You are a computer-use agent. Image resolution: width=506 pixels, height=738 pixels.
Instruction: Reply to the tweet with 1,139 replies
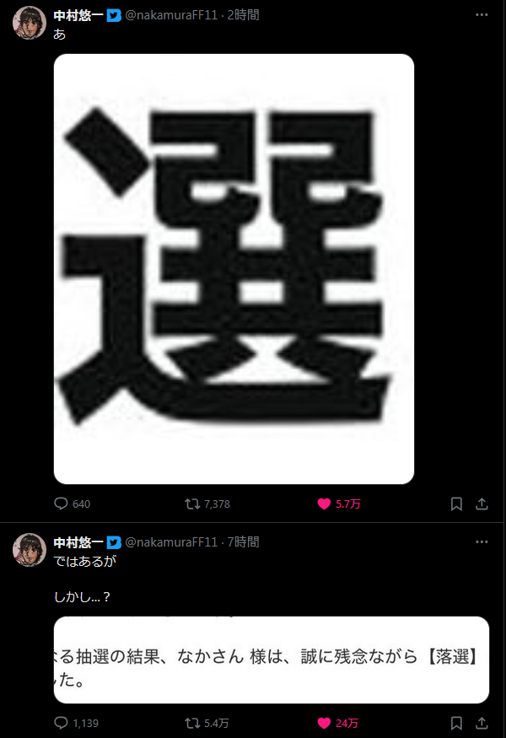[76, 723]
